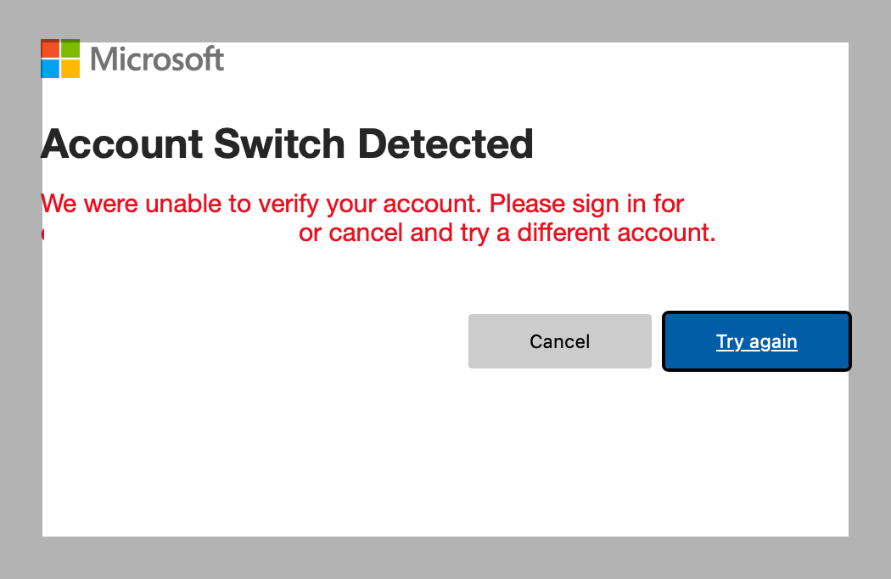The width and height of the screenshot is (891, 579).
Task: Click the "Please sign in for" phrase
Action: click(x=586, y=205)
